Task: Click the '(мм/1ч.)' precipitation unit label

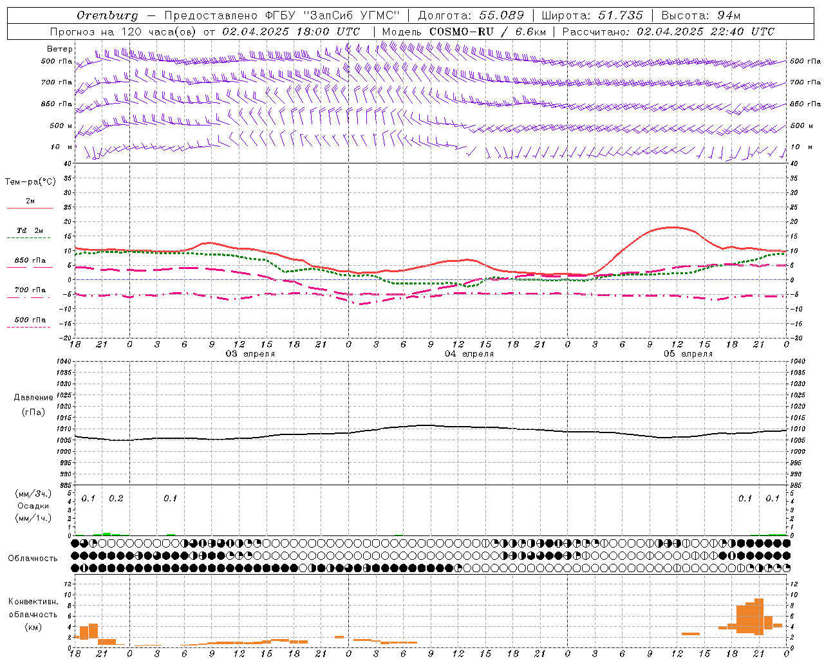Action: pyautogui.click(x=33, y=518)
